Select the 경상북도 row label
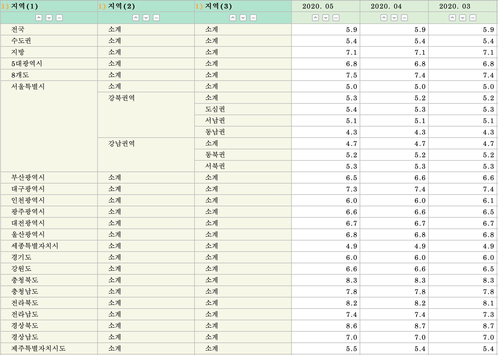498x355 pixels. click(x=25, y=326)
